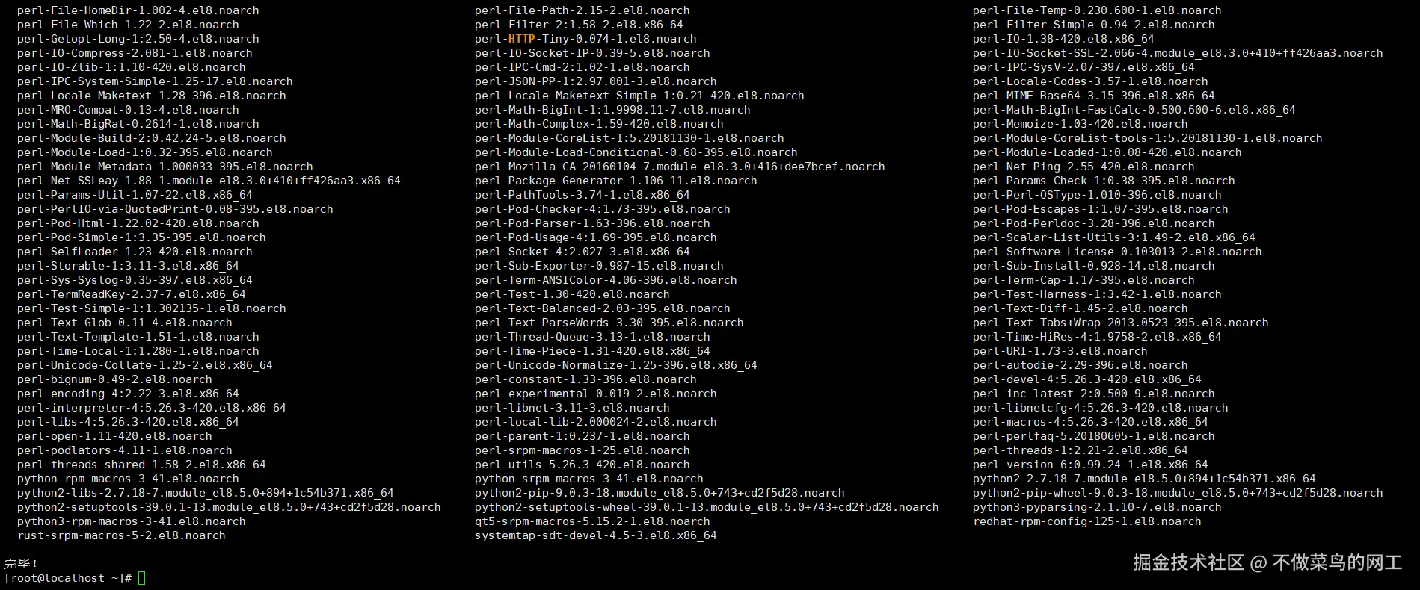1420x590 pixels.
Task: Click the 完毕! completion message
Action: [21, 564]
